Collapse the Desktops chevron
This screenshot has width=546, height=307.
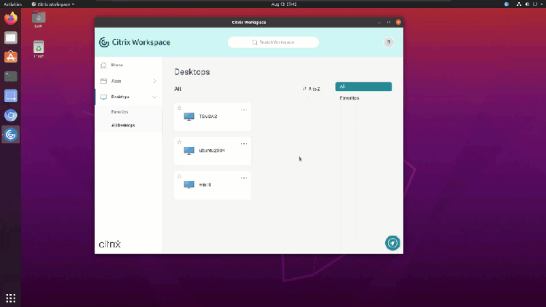[x=154, y=97]
